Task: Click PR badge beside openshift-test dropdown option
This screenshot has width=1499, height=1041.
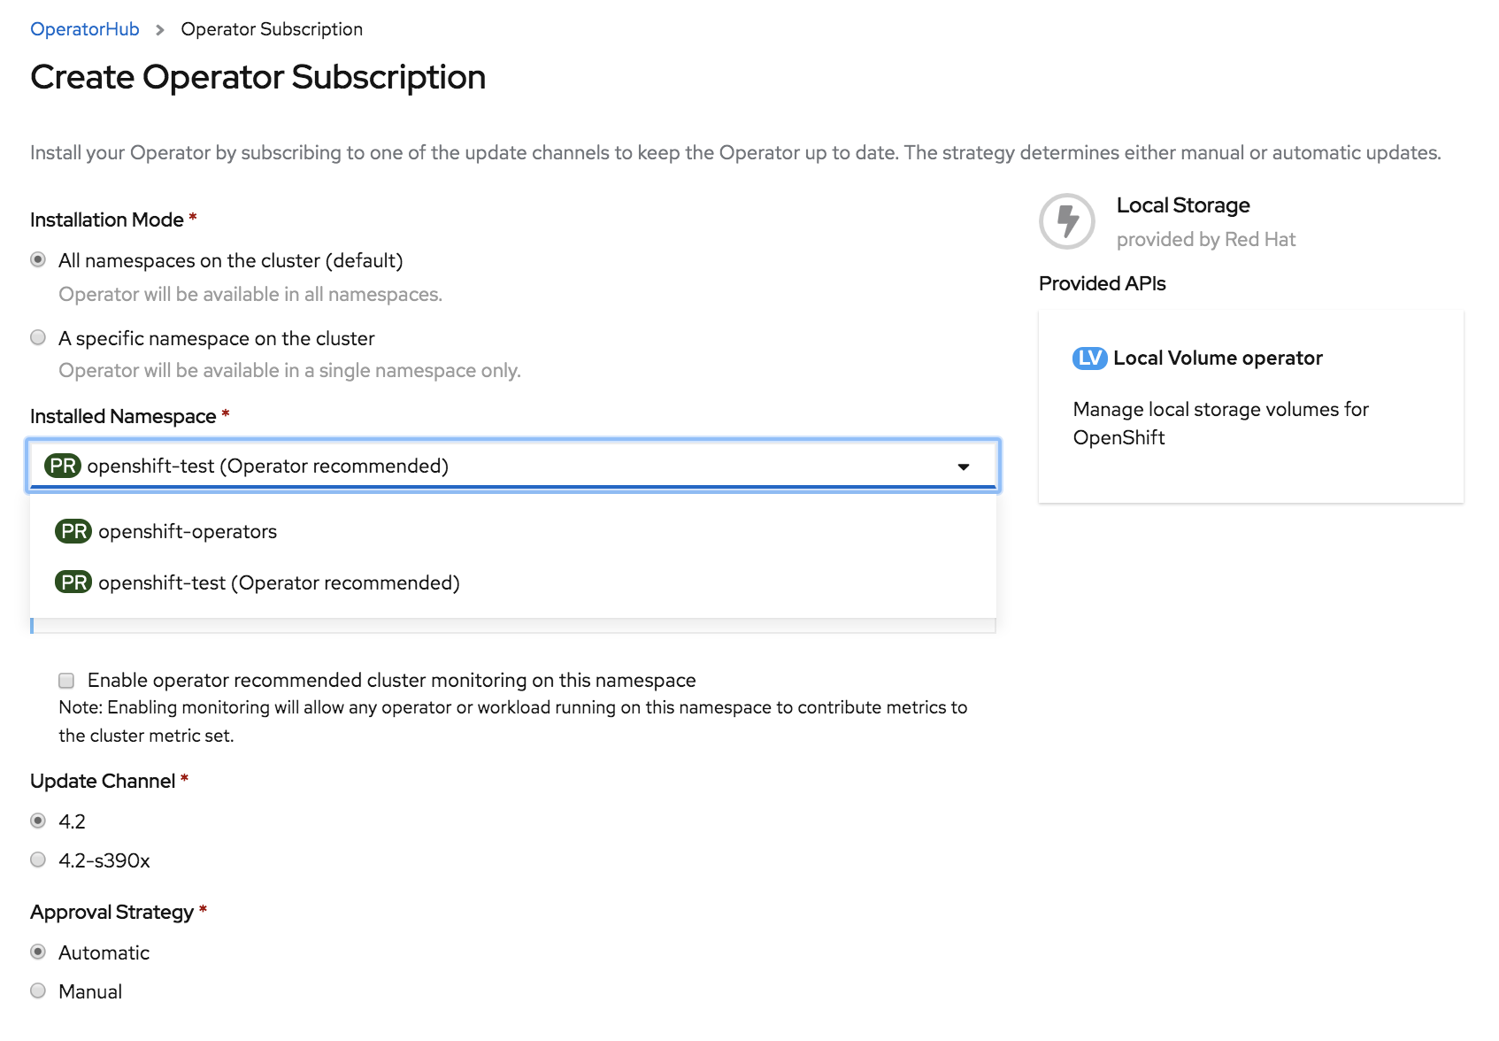Action: click(73, 582)
